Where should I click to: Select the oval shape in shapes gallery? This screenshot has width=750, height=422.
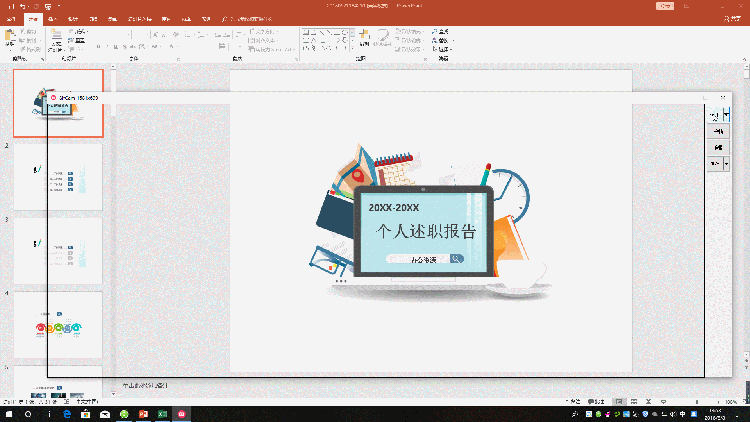345,32
